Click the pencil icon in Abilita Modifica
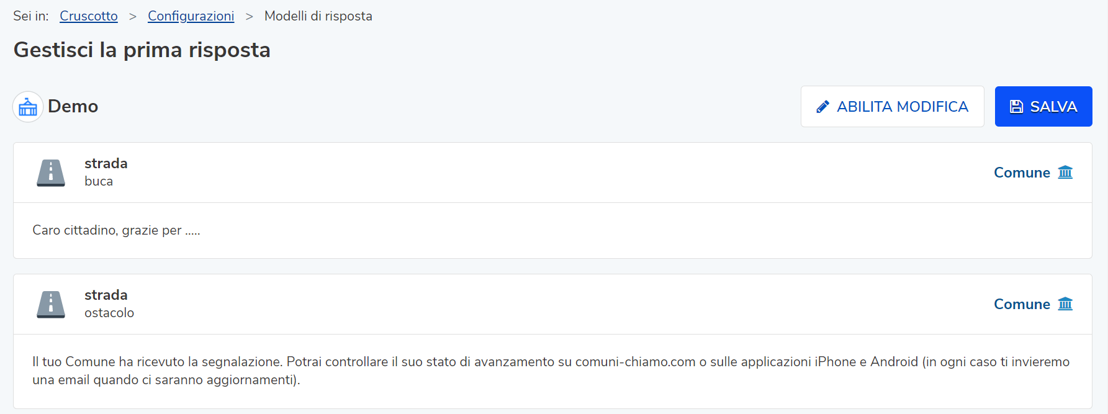1108x414 pixels. point(822,107)
